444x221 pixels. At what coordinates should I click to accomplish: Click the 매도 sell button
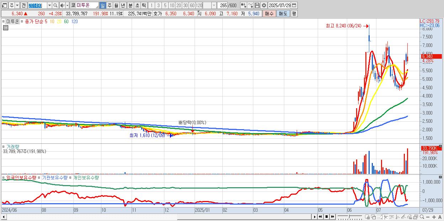coord(283,14)
